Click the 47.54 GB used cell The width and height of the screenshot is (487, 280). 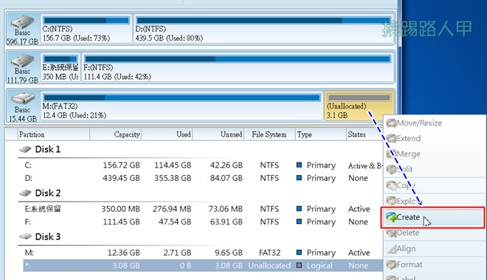pyautogui.click(x=175, y=222)
